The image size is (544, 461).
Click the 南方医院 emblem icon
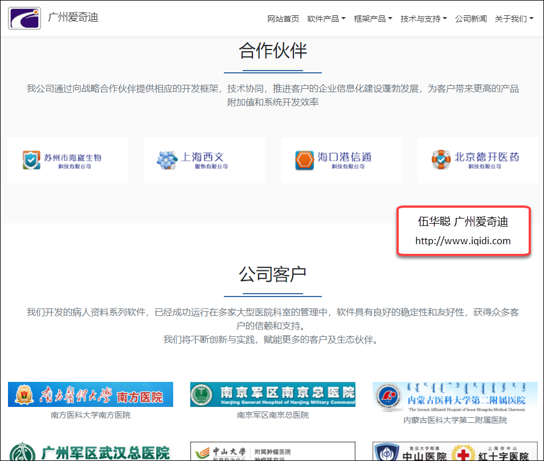click(24, 394)
